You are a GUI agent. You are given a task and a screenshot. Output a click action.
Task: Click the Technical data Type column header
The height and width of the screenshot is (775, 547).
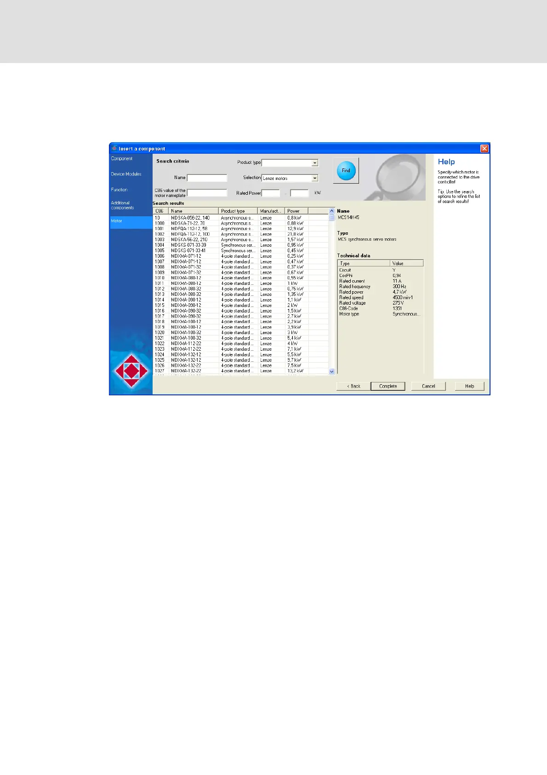click(x=364, y=263)
